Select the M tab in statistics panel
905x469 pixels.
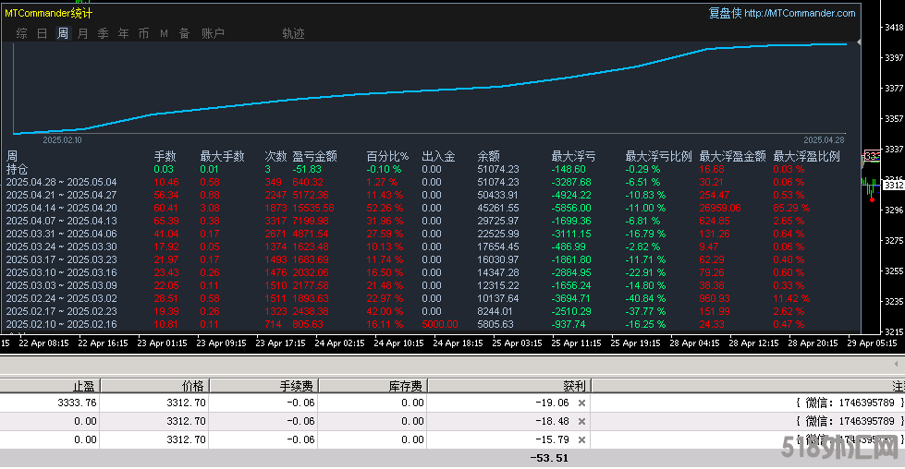pyautogui.click(x=164, y=33)
